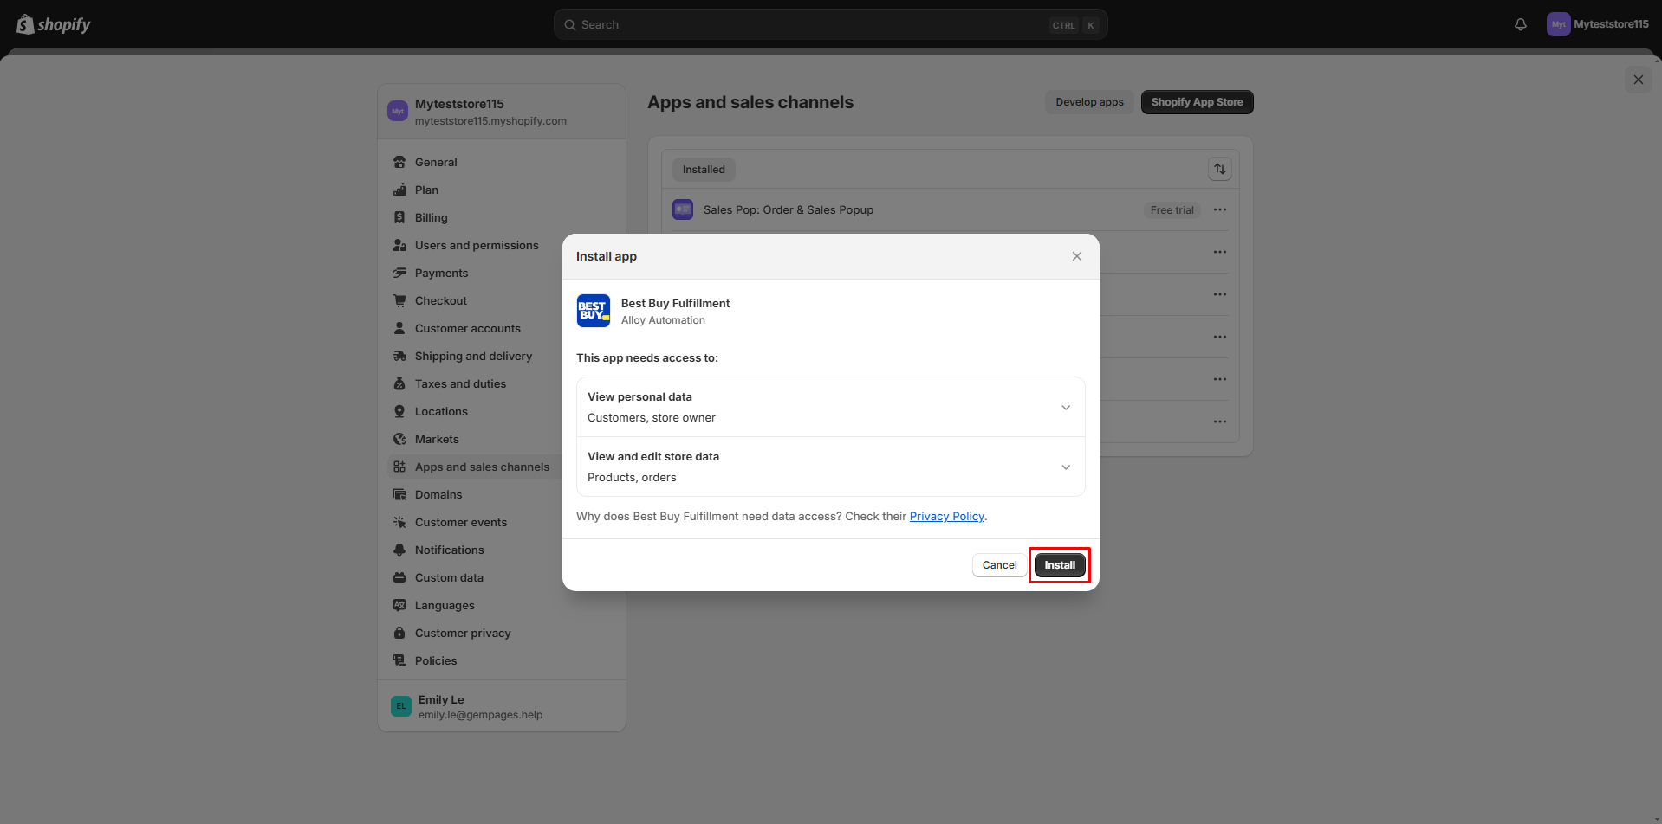Cancel the app installation
Screen dimensions: 1662x824
point(999,565)
